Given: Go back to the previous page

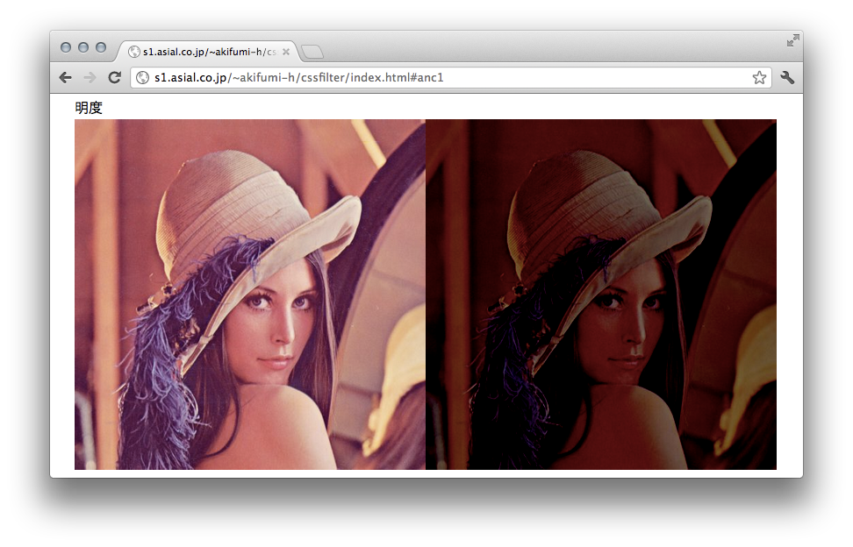Looking at the screenshot, I should 66,77.
